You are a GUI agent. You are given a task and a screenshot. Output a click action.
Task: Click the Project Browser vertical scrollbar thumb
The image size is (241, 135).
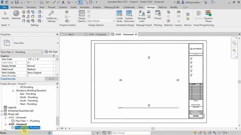click(57, 121)
